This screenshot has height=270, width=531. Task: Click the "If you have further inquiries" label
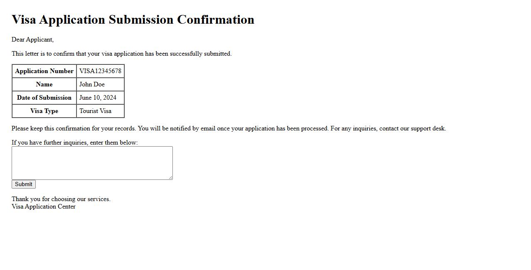75,142
